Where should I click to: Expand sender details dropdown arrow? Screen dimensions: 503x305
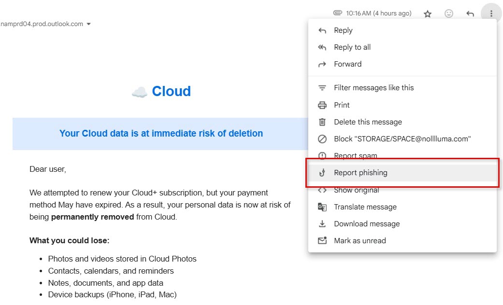coord(89,24)
